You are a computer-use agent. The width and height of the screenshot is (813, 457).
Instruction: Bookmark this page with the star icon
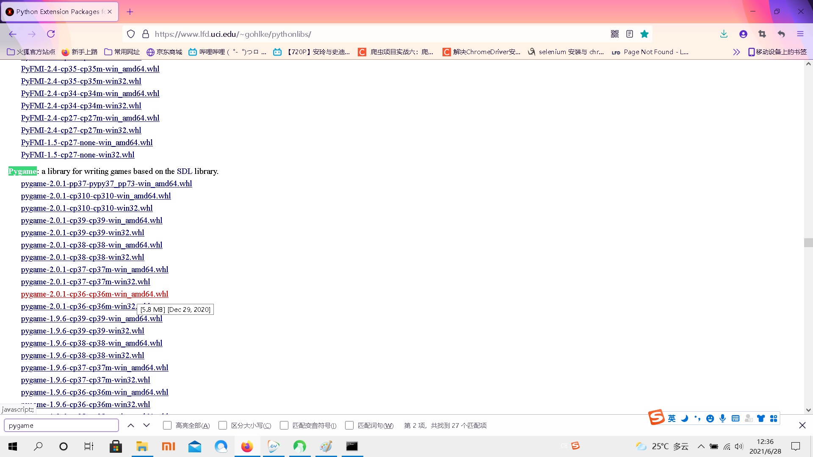644,34
